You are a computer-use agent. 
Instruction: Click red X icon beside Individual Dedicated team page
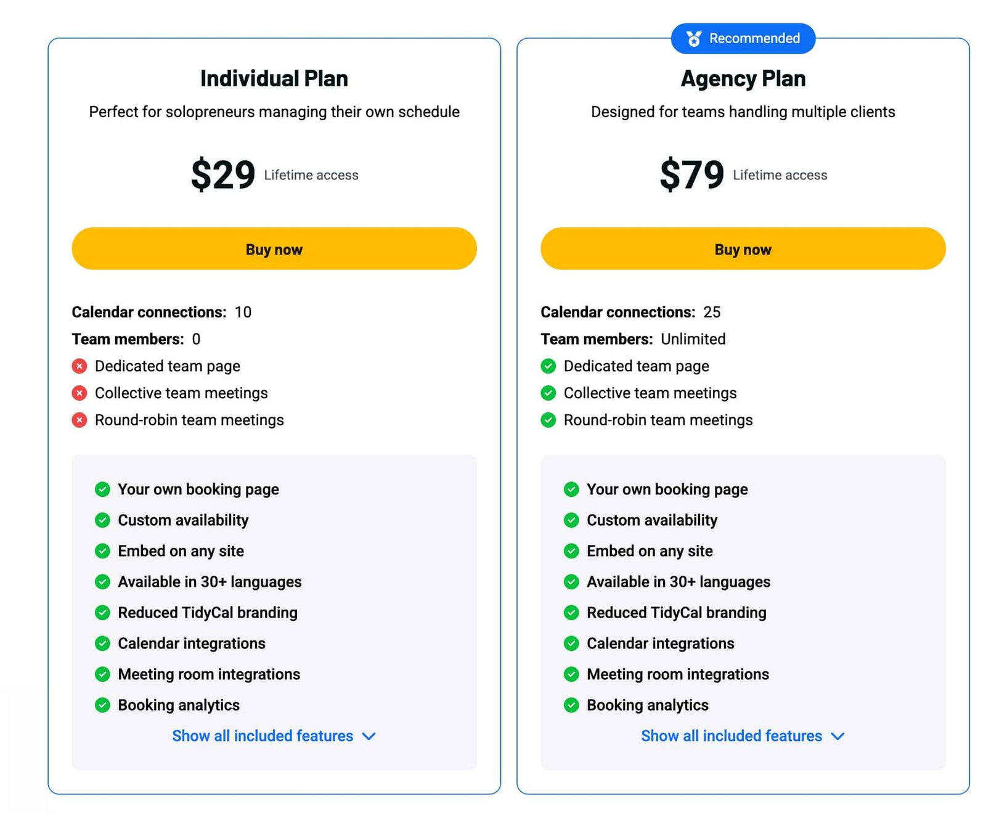(79, 366)
